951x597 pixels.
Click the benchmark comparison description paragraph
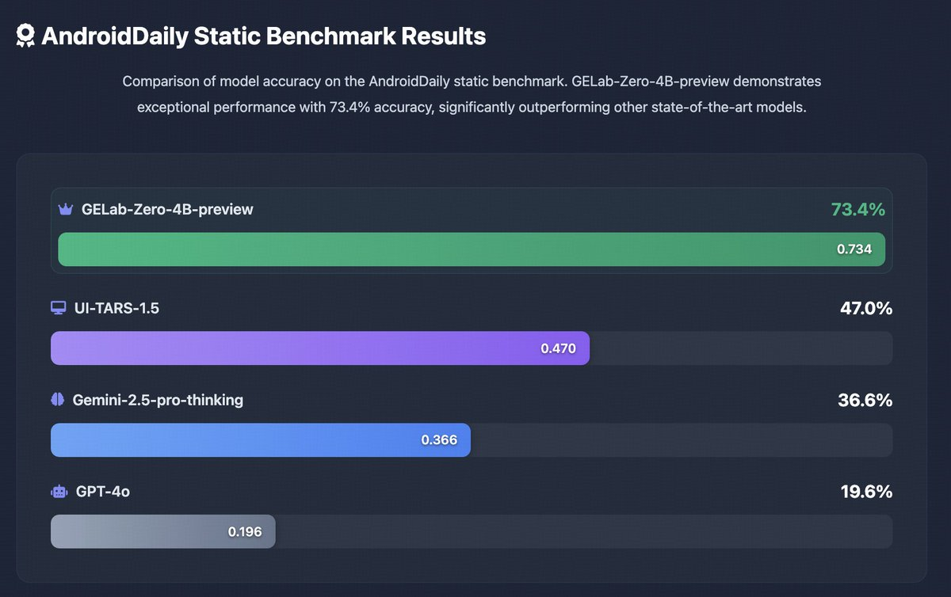pos(472,94)
